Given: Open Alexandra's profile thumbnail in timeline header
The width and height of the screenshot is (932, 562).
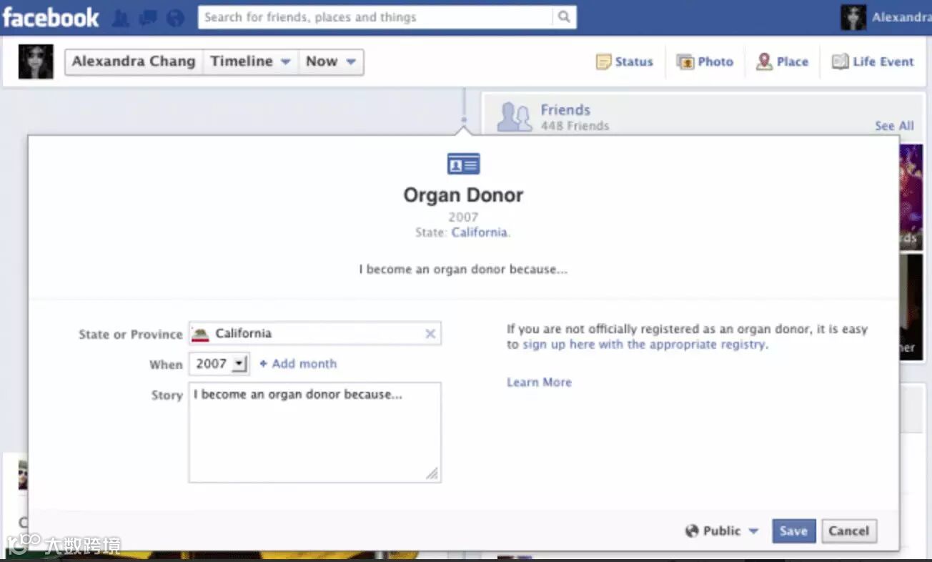Looking at the screenshot, I should 36,61.
